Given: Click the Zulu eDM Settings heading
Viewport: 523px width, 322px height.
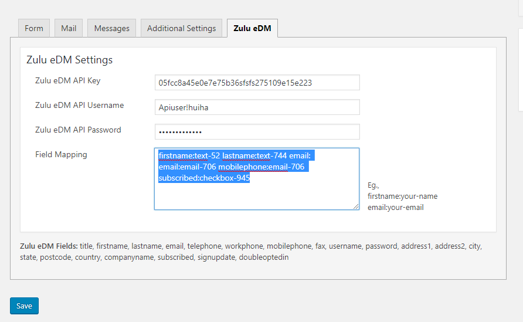Looking at the screenshot, I should (69, 60).
